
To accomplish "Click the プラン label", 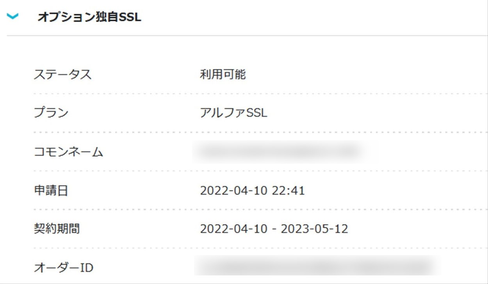I will (x=51, y=113).
